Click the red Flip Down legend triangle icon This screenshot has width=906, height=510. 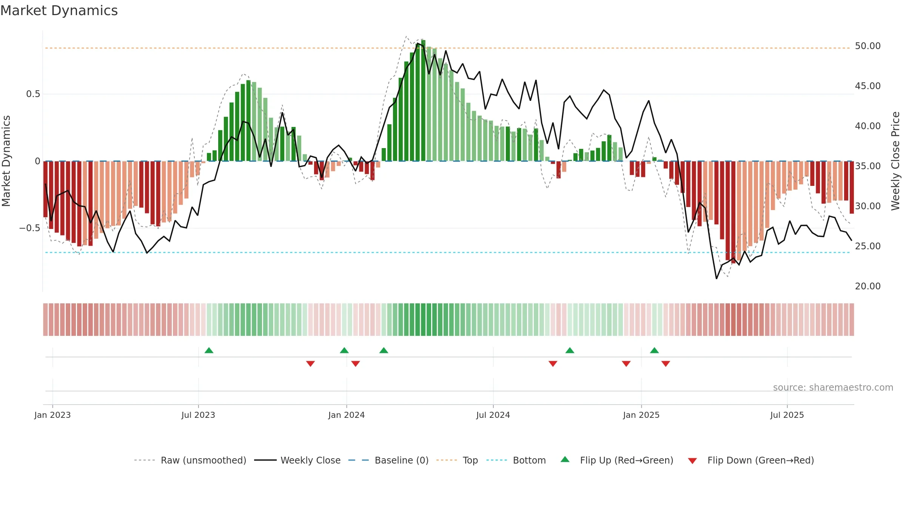pos(692,461)
